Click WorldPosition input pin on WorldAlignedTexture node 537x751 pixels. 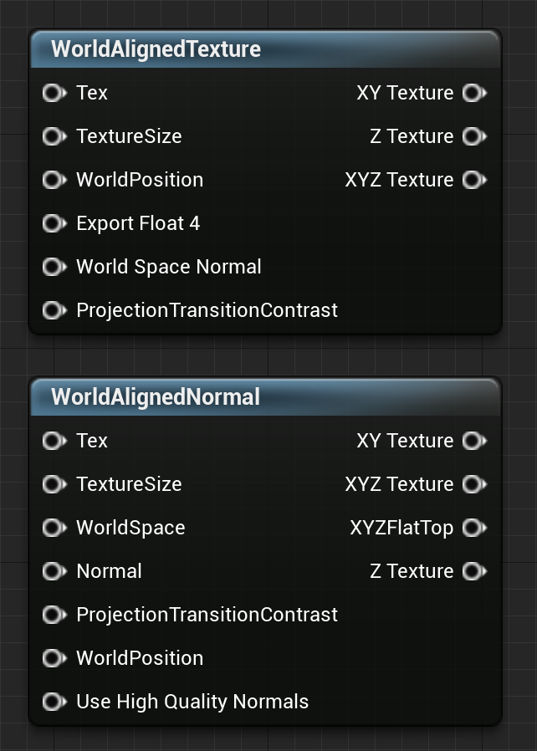54,180
